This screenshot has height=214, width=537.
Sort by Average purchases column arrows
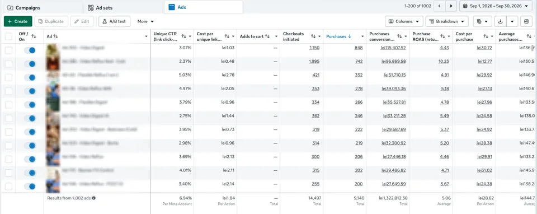[x=529, y=36]
